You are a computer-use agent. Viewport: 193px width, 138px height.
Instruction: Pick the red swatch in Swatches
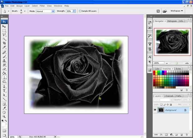coord(154,72)
